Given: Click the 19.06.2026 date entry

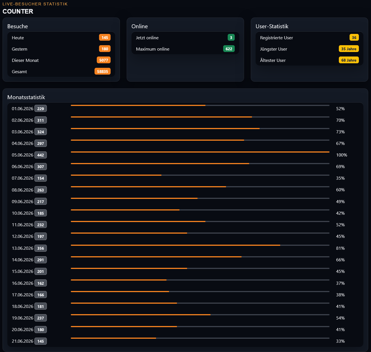Looking at the screenshot, I should point(23,318).
